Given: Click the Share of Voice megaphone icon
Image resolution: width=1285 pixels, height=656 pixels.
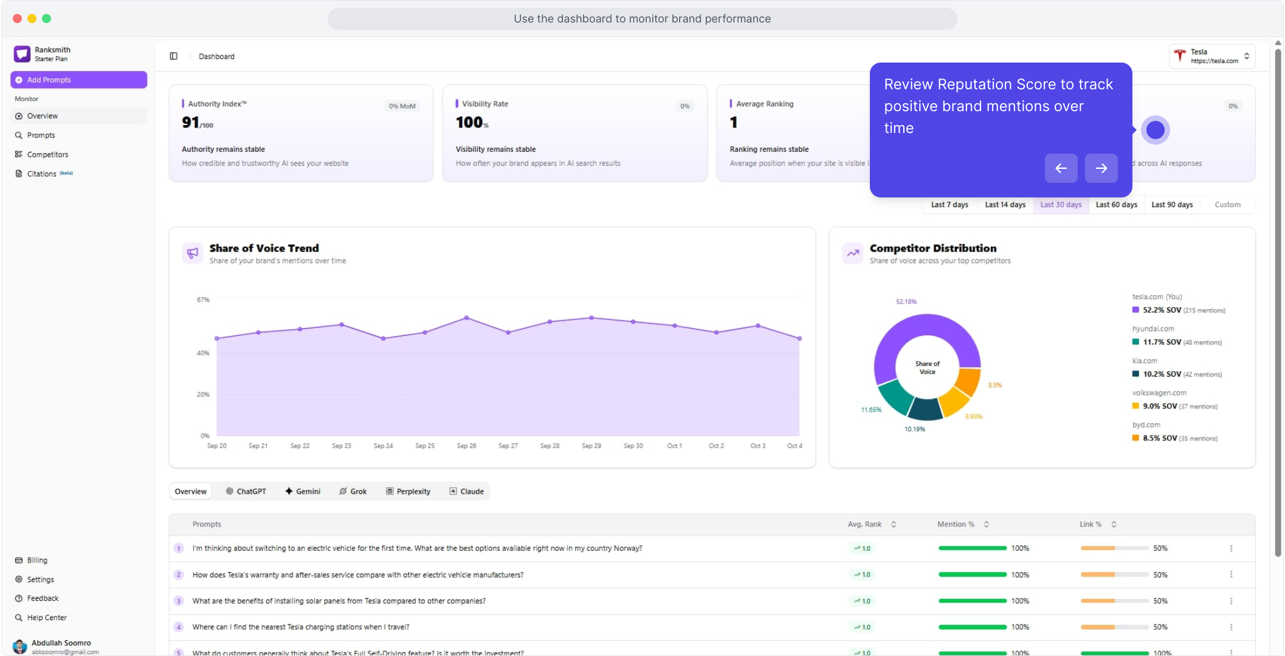Looking at the screenshot, I should coord(193,253).
